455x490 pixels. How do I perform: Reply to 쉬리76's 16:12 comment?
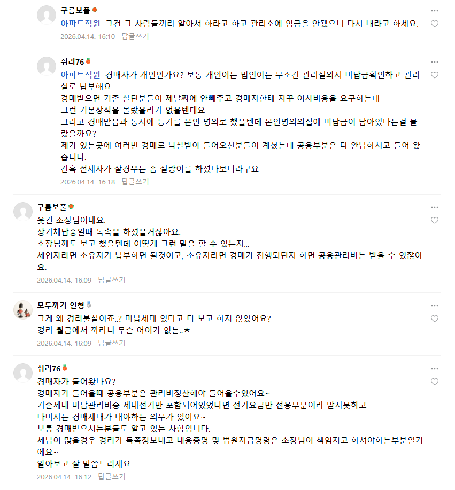[112, 477]
